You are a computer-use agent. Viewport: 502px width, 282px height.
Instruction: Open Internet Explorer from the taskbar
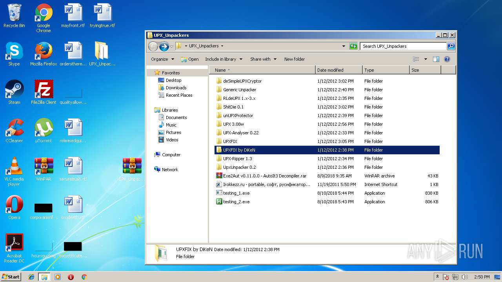(x=31, y=277)
